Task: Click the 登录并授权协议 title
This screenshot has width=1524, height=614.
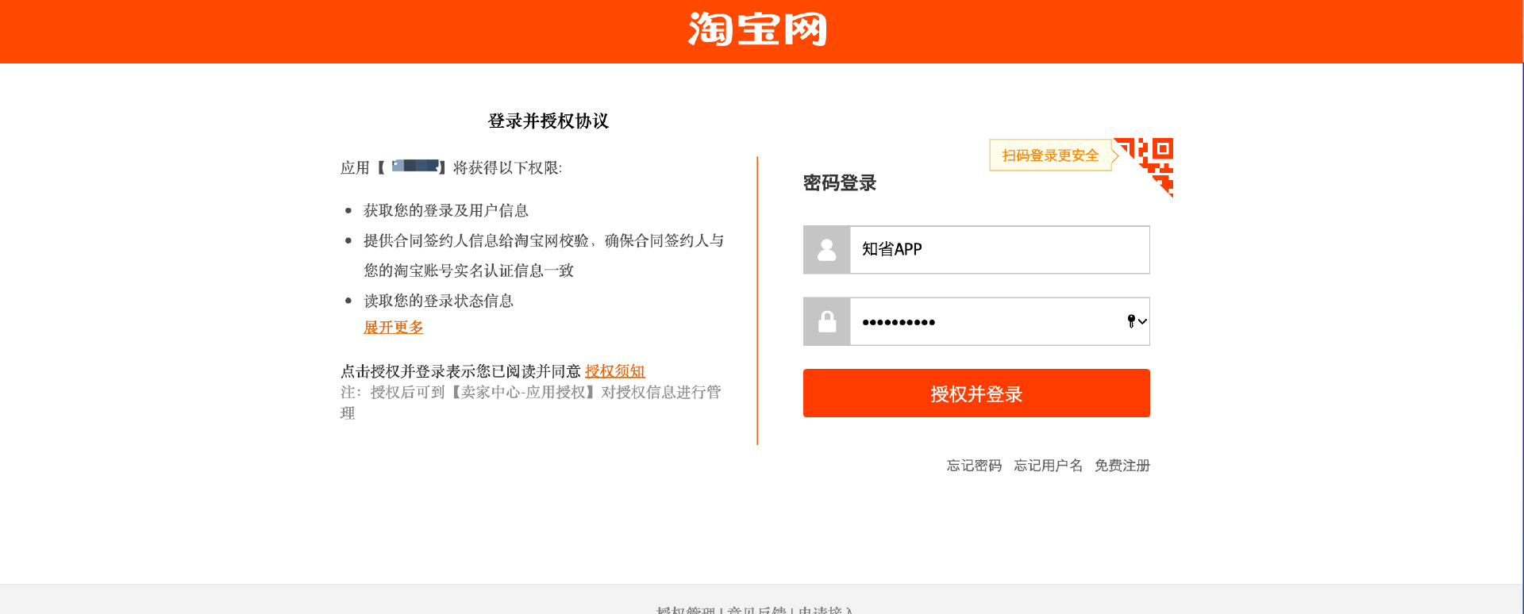Action: [548, 121]
